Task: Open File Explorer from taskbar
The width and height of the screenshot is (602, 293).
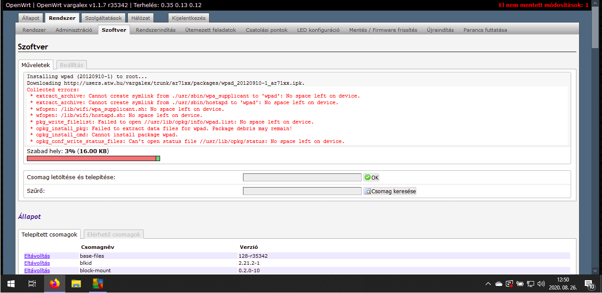Action: (76, 284)
